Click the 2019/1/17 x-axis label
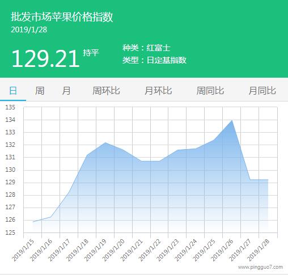Viewport: 288px width, 275px height. tap(60, 250)
